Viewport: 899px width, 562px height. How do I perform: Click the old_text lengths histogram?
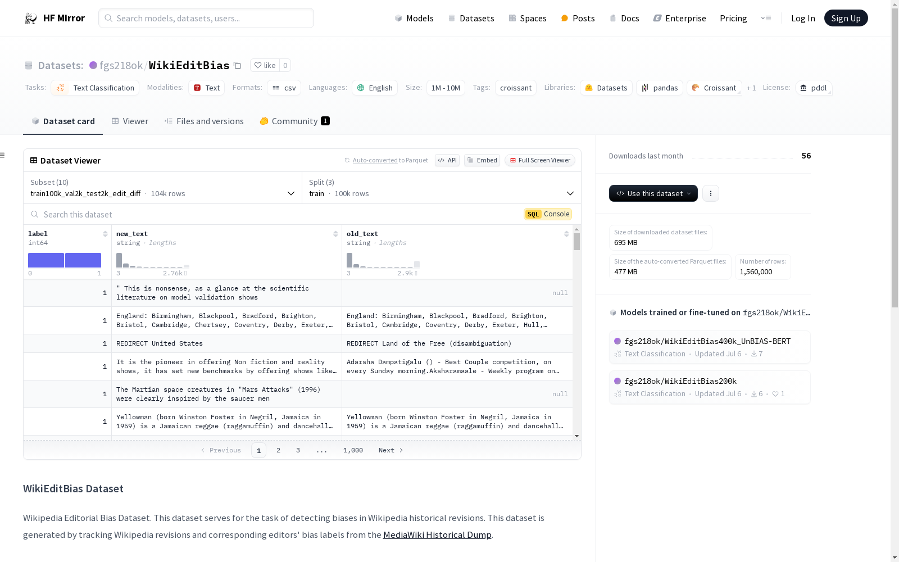[x=383, y=260]
